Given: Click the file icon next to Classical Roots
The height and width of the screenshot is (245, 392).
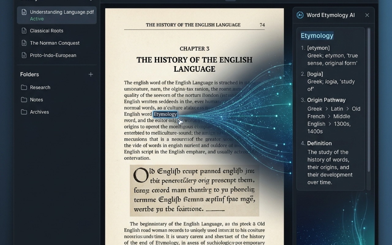Looking at the screenshot, I should pos(24,31).
